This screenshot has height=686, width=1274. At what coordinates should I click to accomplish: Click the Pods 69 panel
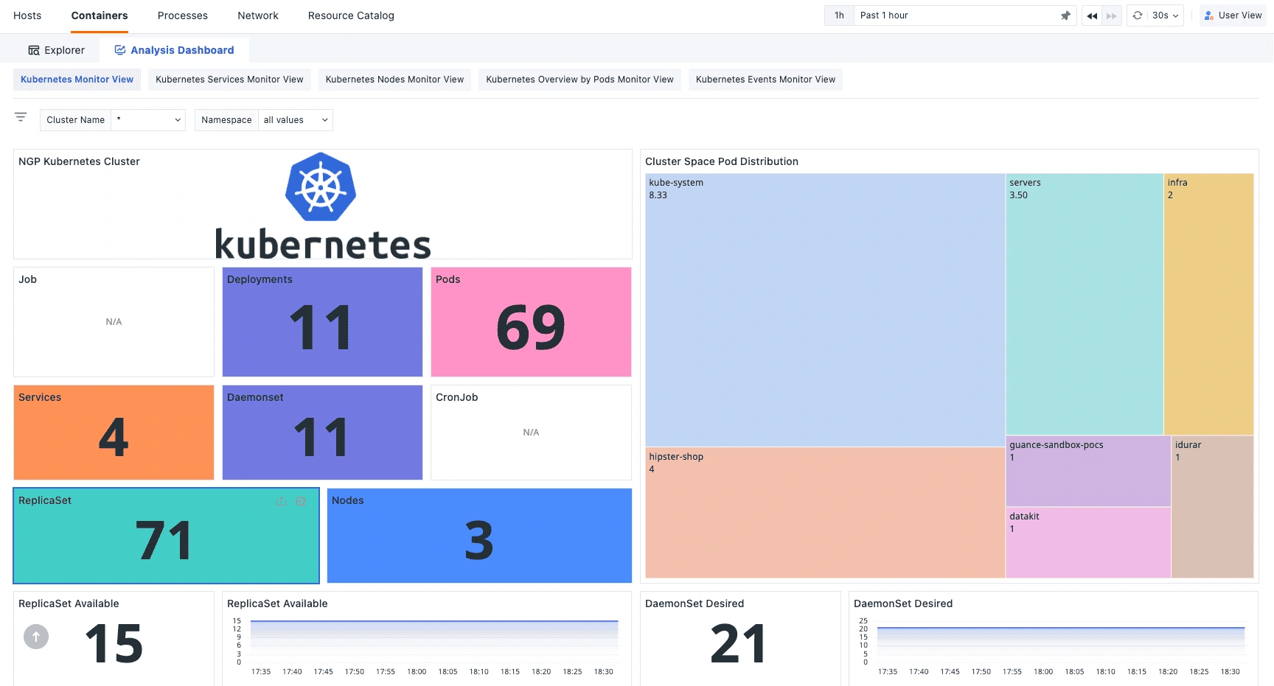(x=531, y=322)
